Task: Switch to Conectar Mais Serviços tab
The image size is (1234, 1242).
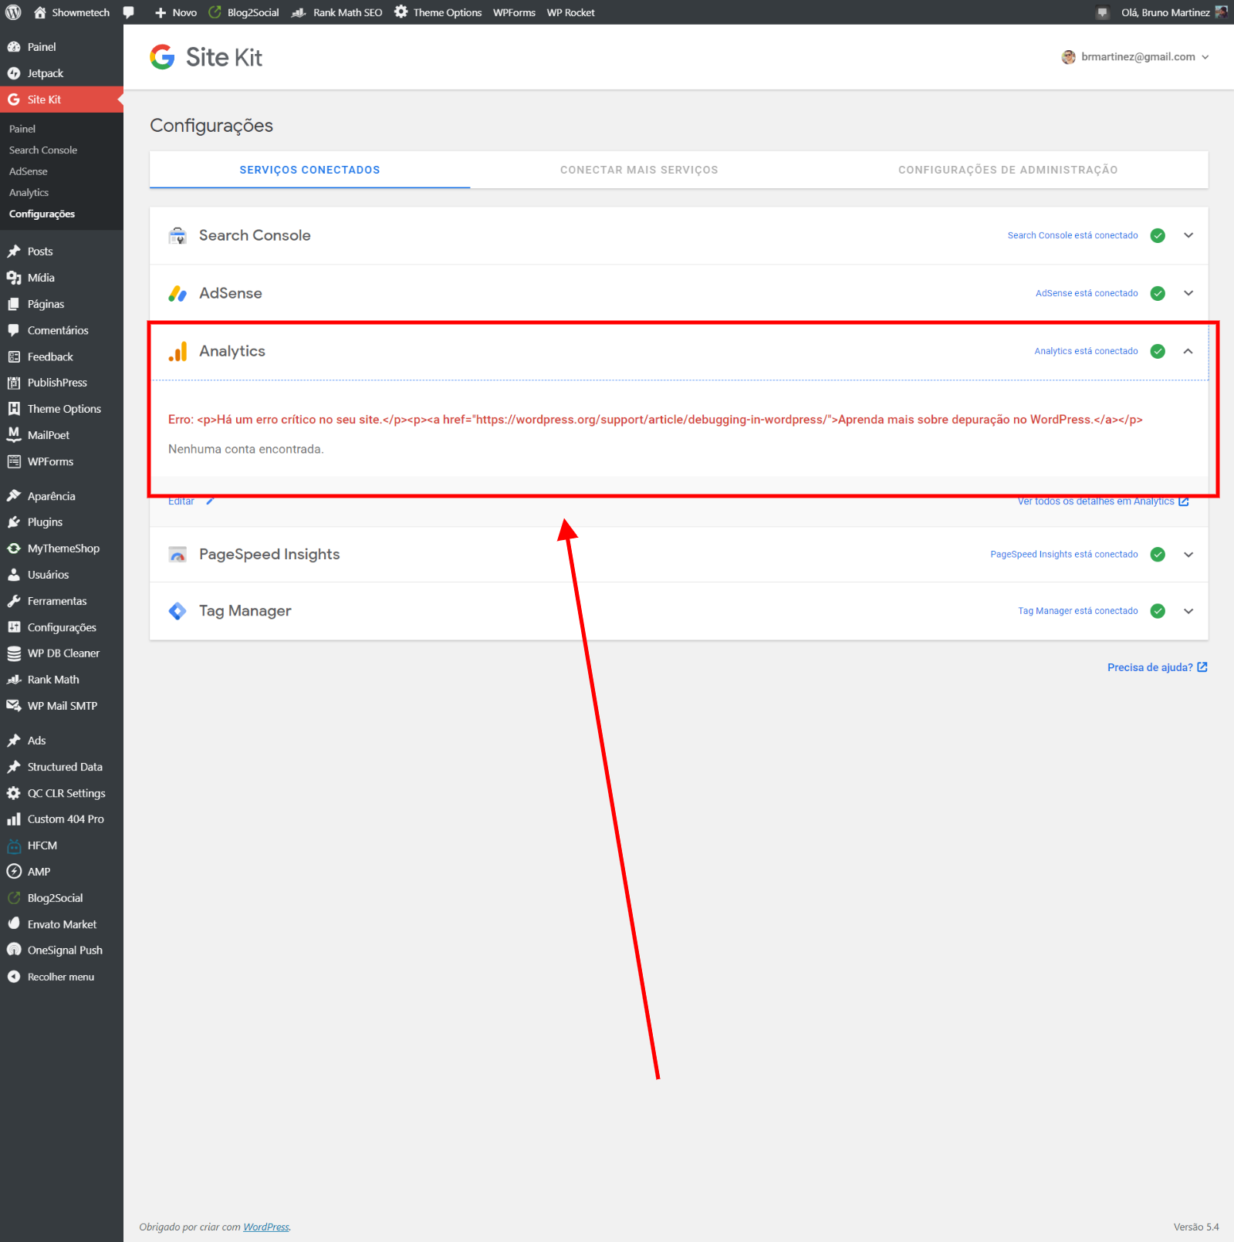Action: pos(639,170)
